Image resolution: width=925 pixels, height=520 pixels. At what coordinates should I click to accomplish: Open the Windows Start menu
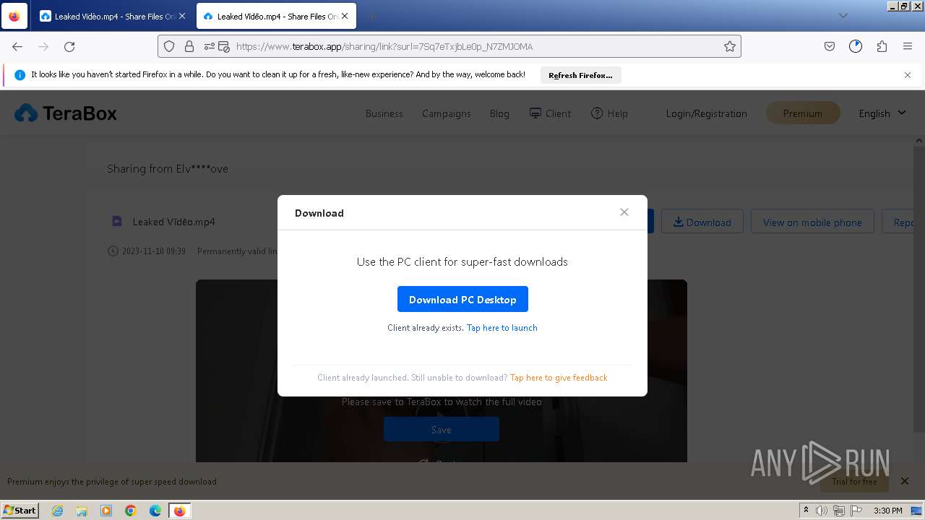click(20, 510)
